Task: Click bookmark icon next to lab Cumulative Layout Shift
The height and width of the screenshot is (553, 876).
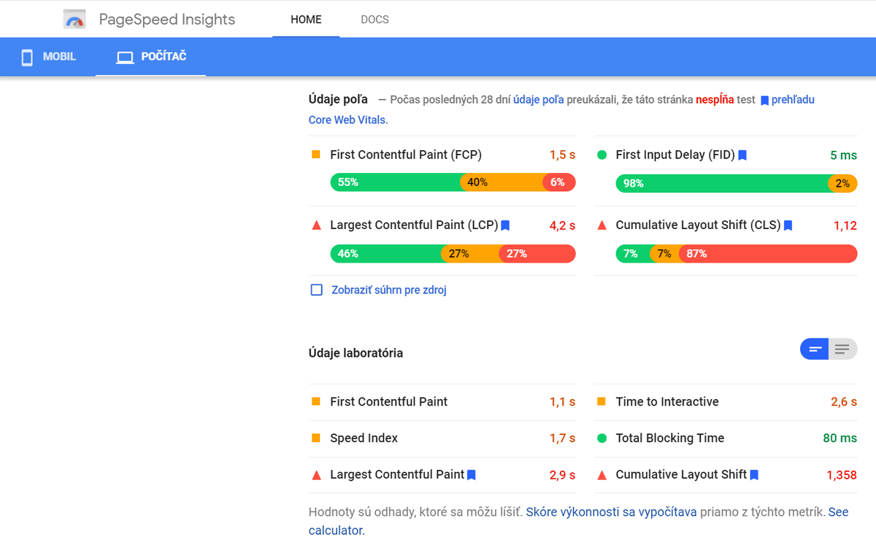Action: coord(754,475)
